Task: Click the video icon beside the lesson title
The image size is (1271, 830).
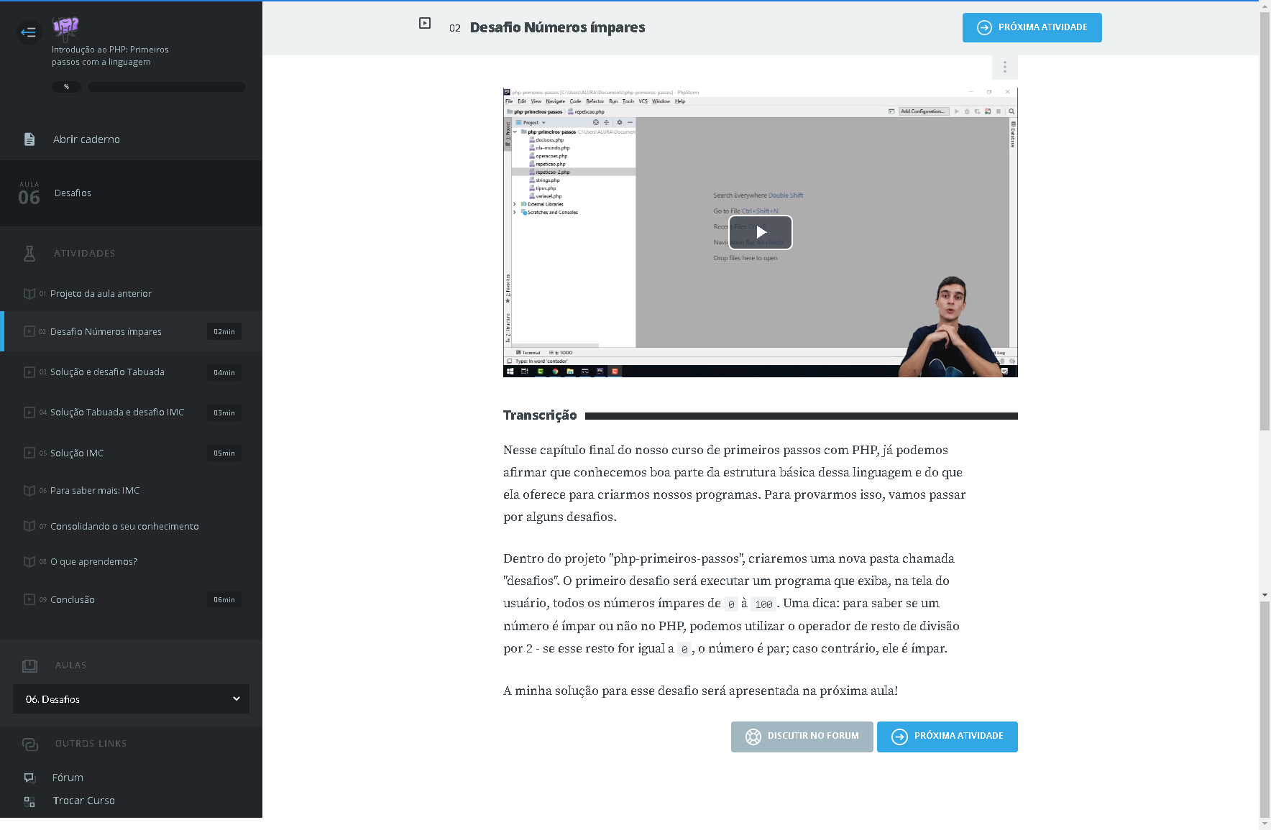Action: pyautogui.click(x=425, y=24)
